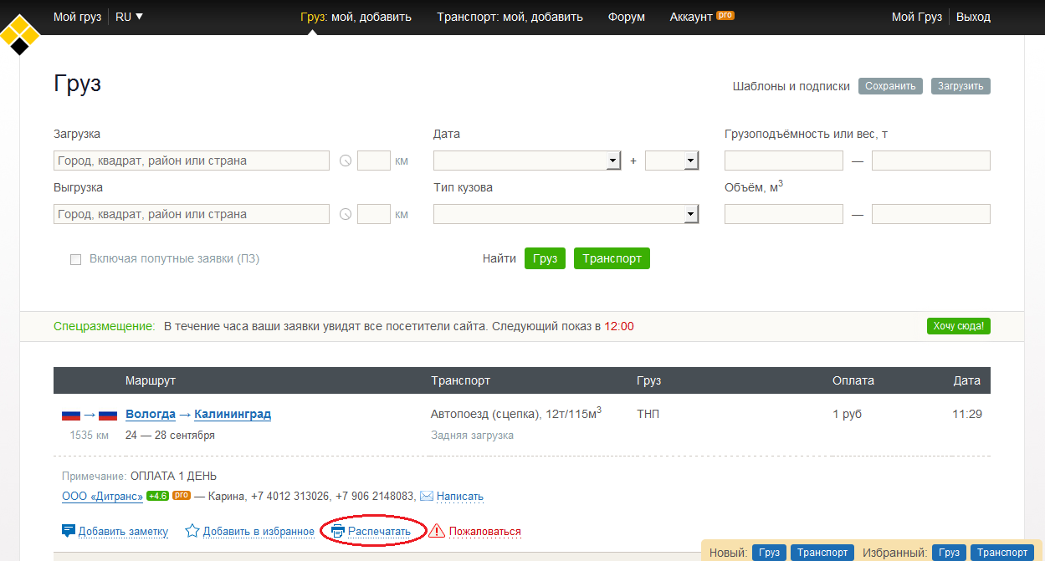1045x561 pixels.
Task: Enable the Включая попутные заявки checkbox
Action: coord(76,259)
